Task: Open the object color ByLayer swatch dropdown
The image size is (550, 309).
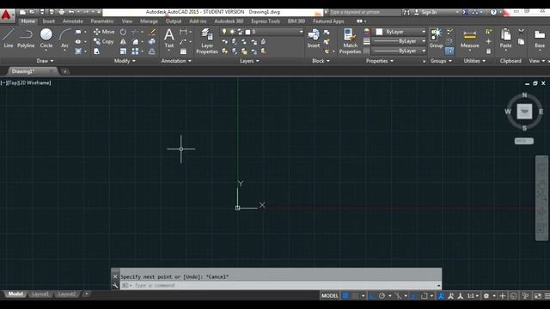Action: 399,32
